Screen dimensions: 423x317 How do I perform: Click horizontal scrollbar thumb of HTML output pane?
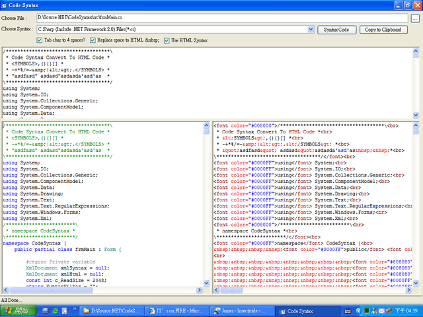point(231,290)
